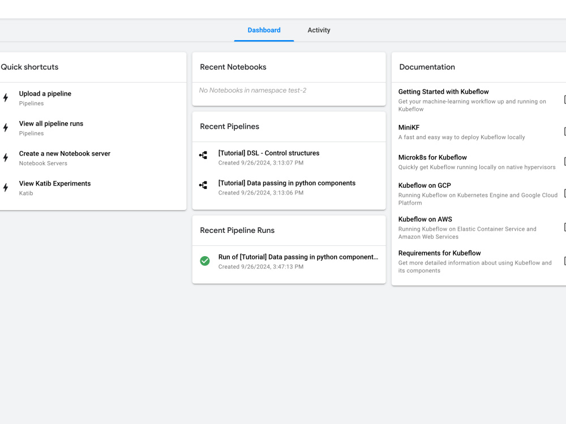Click Created 9/26/2024, 3:47:13 PM timestamp
The image size is (566, 424).
tap(261, 267)
